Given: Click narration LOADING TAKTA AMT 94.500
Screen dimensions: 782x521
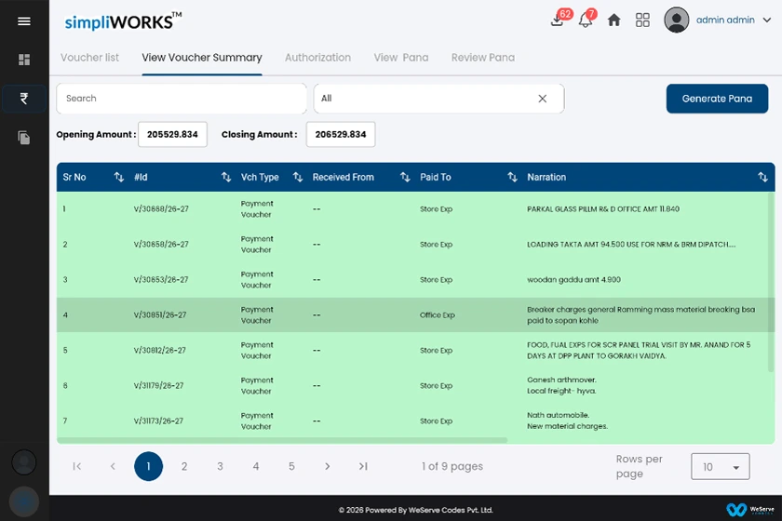Looking at the screenshot, I should pos(631,245).
